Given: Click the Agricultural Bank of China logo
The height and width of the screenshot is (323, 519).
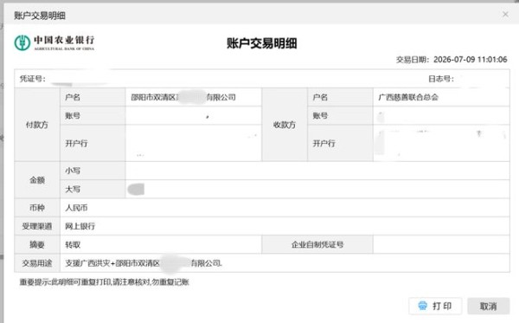Looking at the screenshot, I should coord(54,42).
